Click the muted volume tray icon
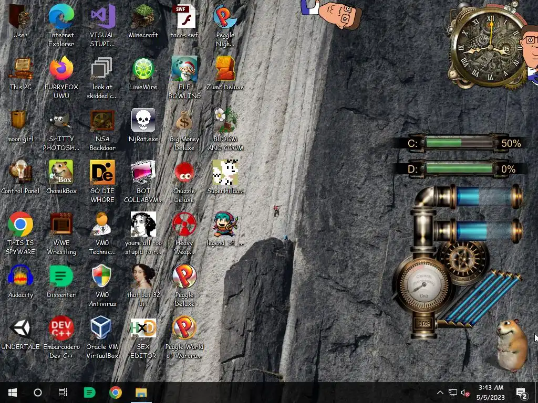538x403 pixels. pos(465,393)
